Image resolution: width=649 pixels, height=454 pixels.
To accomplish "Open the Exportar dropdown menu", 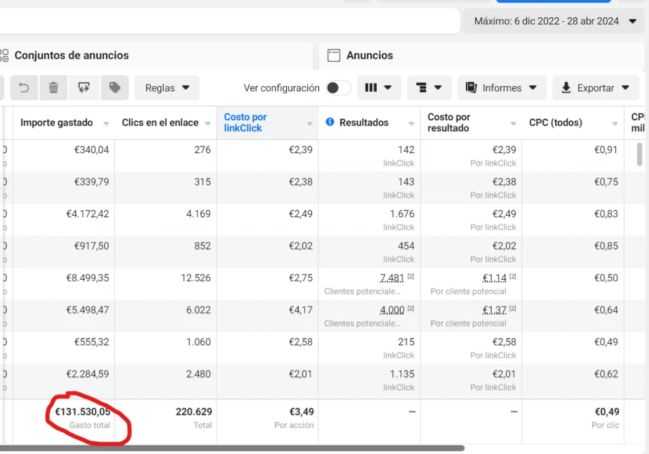I will click(x=595, y=88).
